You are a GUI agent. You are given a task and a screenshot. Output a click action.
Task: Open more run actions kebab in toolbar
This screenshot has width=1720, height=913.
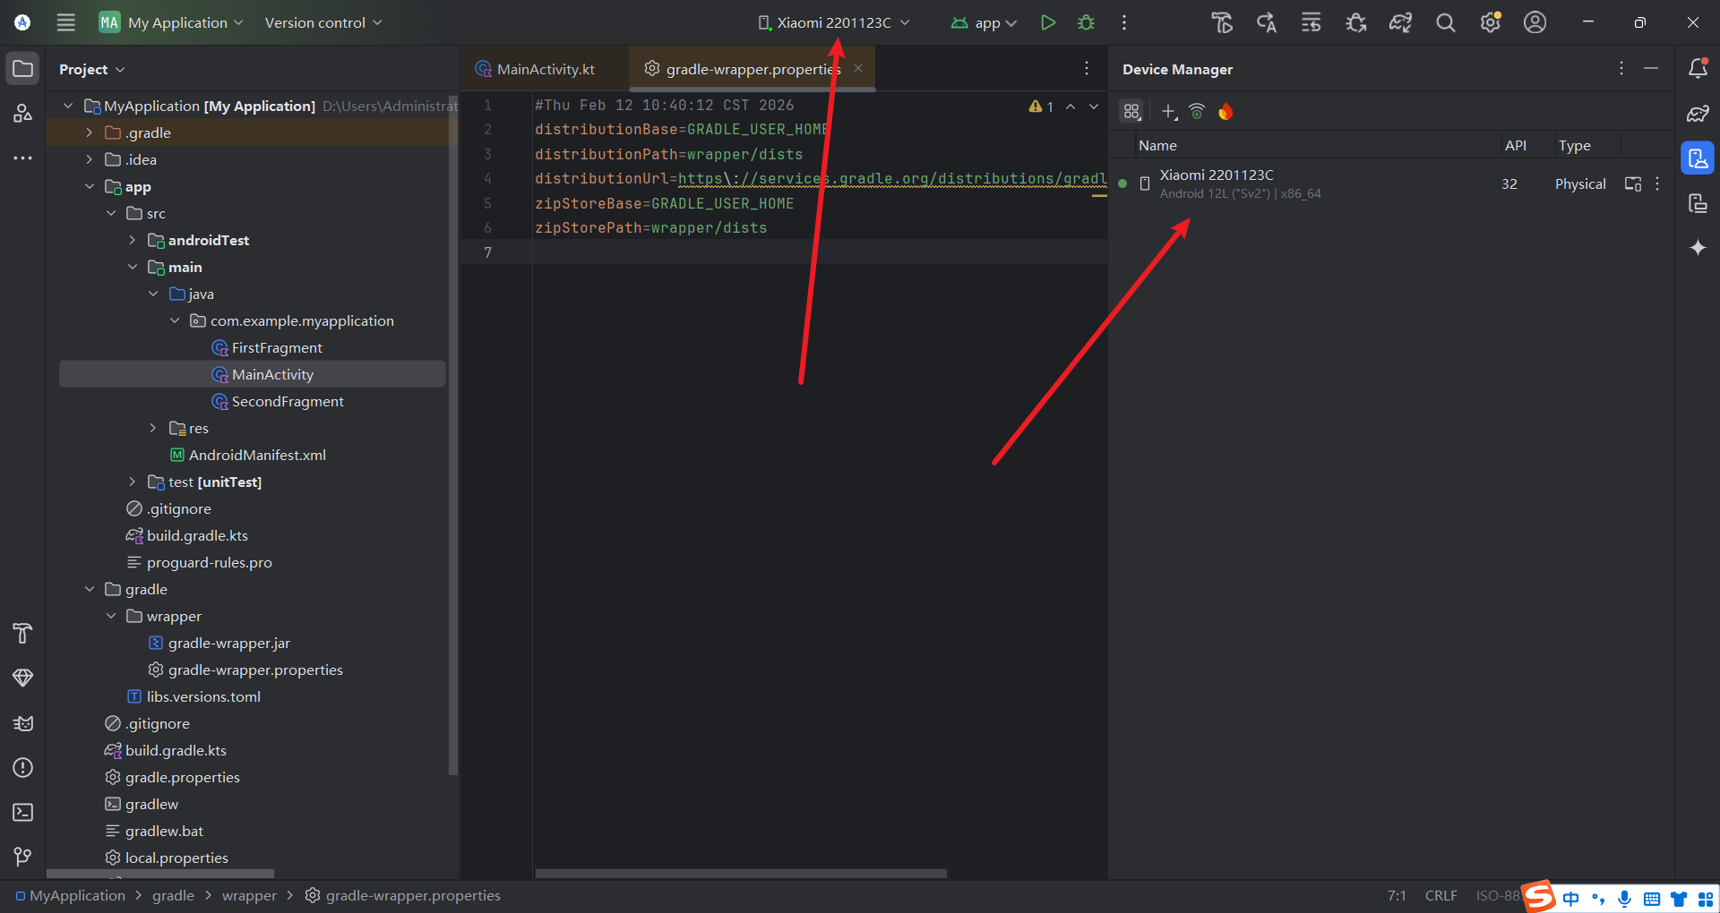click(x=1124, y=22)
